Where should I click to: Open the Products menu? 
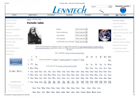pos(88,15)
